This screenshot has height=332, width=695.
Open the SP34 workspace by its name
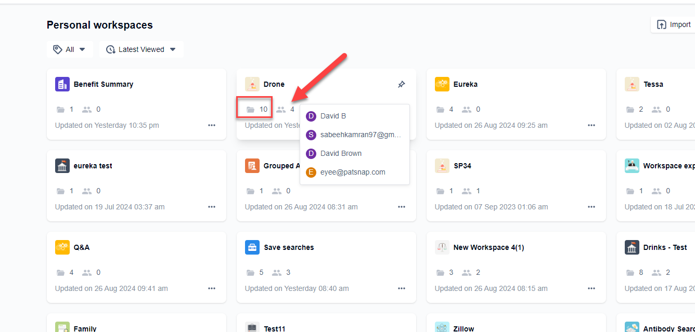click(462, 165)
